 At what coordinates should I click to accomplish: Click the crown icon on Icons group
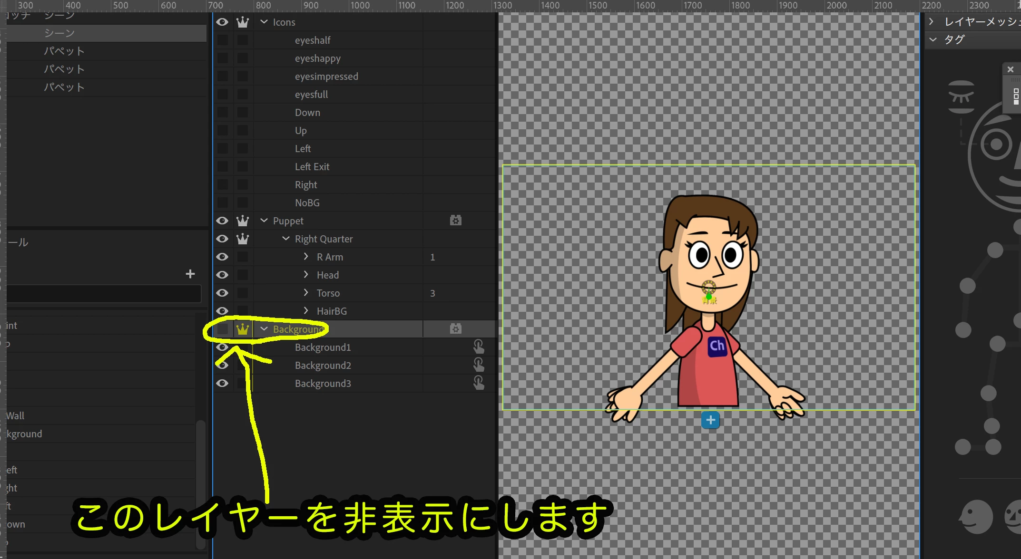(243, 22)
